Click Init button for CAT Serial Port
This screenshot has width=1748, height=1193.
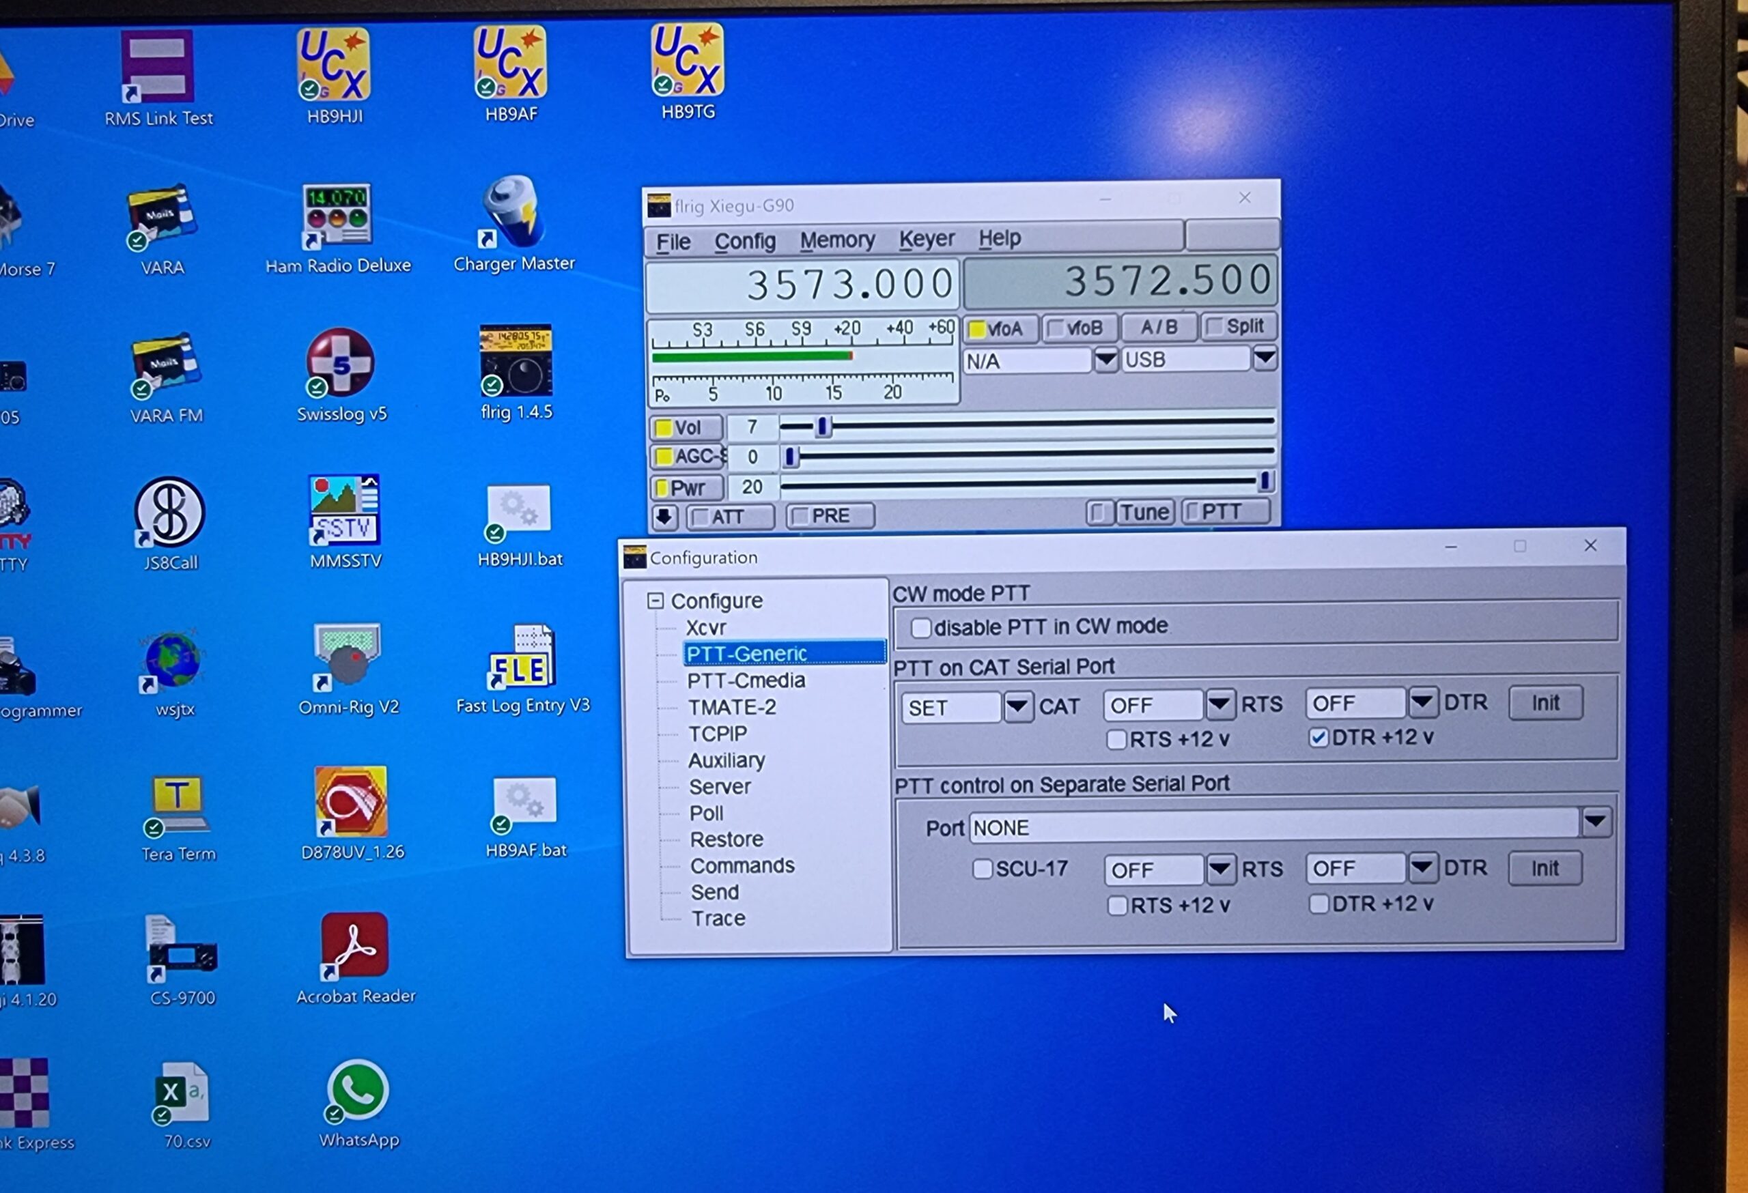click(x=1546, y=703)
